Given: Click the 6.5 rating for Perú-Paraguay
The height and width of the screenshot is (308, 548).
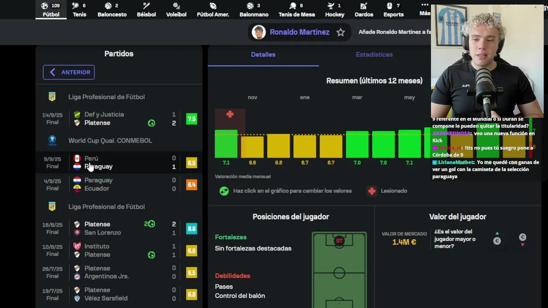Looking at the screenshot, I should 191,163.
